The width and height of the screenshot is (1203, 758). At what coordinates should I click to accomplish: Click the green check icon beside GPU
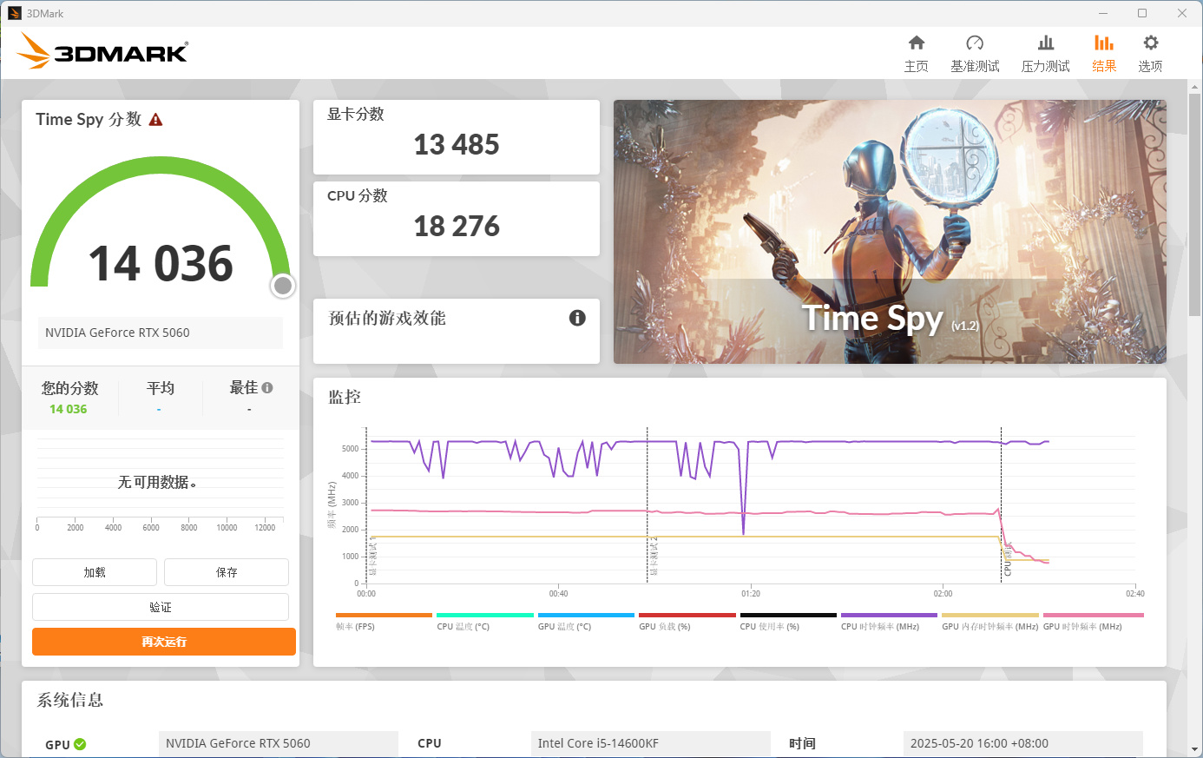click(80, 744)
